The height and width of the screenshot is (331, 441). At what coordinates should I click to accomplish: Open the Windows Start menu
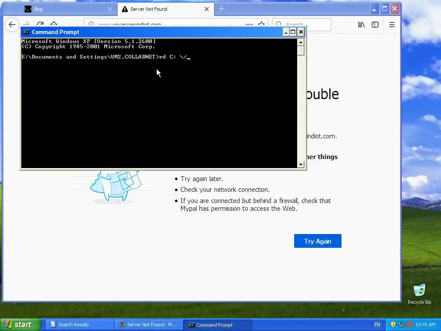click(20, 325)
